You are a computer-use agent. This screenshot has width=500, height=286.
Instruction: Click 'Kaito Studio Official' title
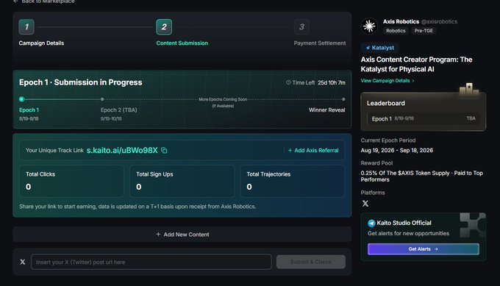404,223
